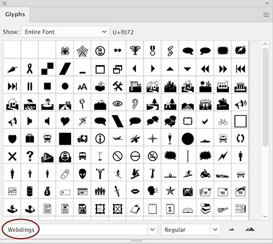Select the alien head glyph
This screenshot has width=273, height=244.
tap(82, 174)
